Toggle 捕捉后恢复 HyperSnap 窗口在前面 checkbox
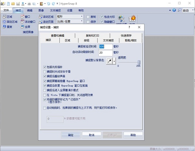The width and height of the screenshot is (195, 151). pos(45,86)
